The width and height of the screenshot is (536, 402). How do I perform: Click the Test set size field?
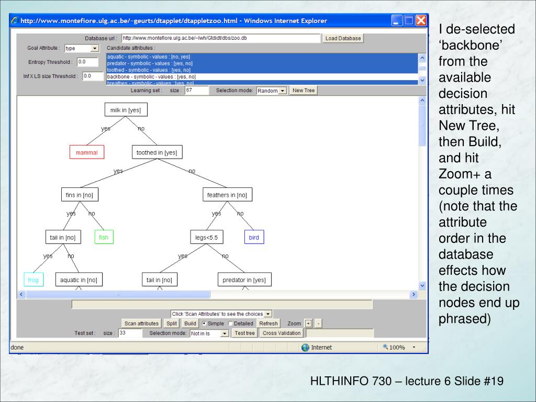[x=130, y=333]
